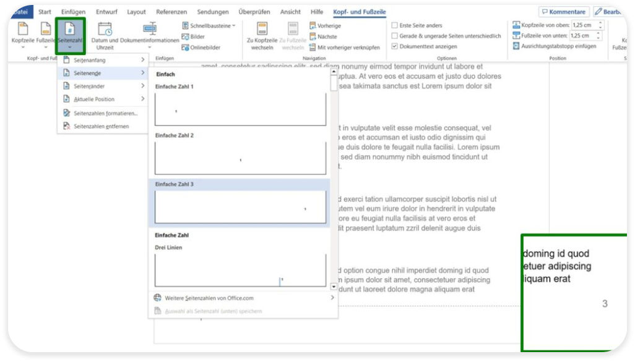This screenshot has width=635, height=362.
Task: Click the Office.com globe icon
Action: [157, 298]
